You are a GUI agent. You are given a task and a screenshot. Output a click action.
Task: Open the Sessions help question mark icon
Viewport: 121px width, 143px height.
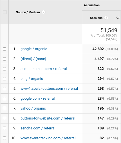[x=106, y=18]
